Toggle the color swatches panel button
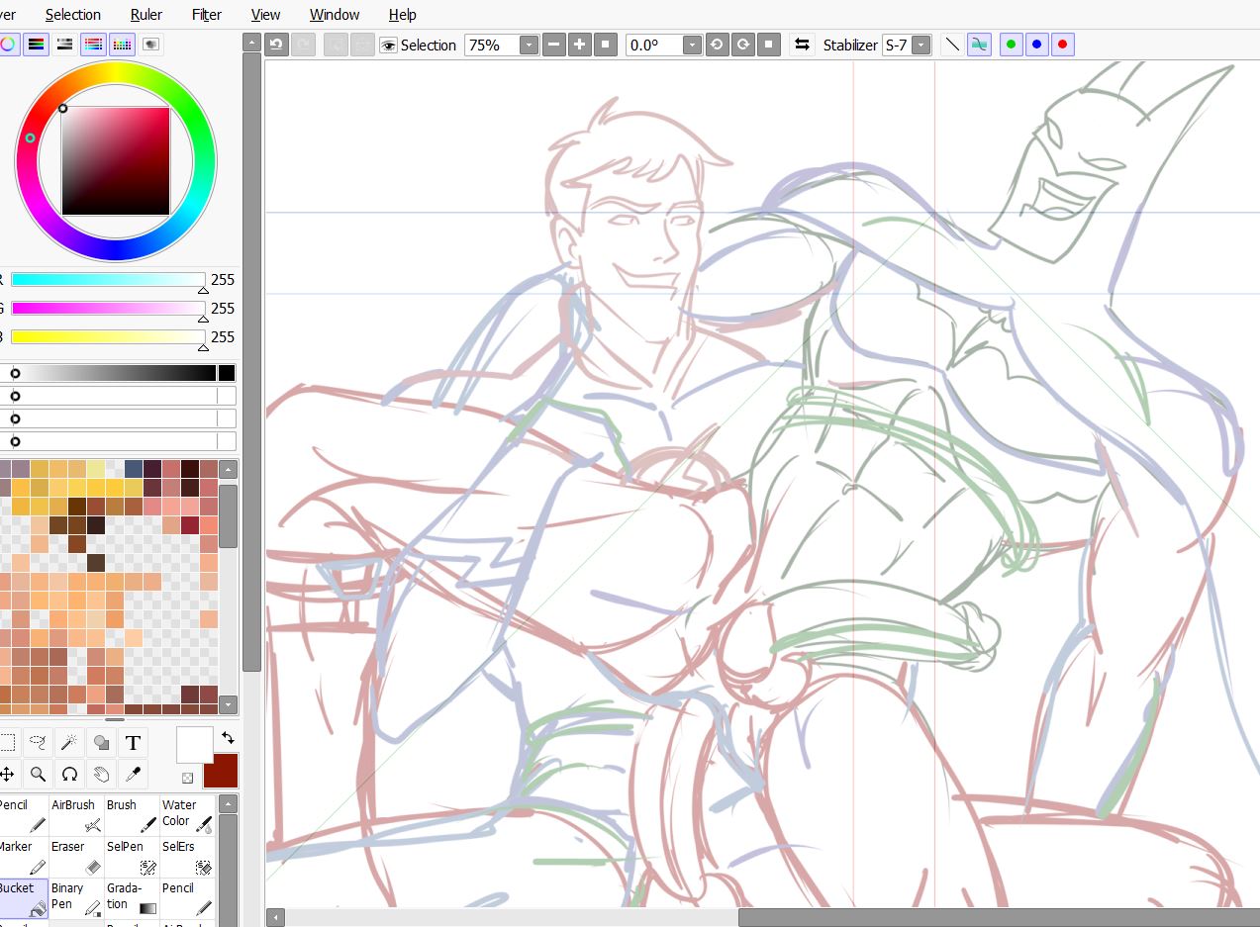The height and width of the screenshot is (927, 1260). 123,45
